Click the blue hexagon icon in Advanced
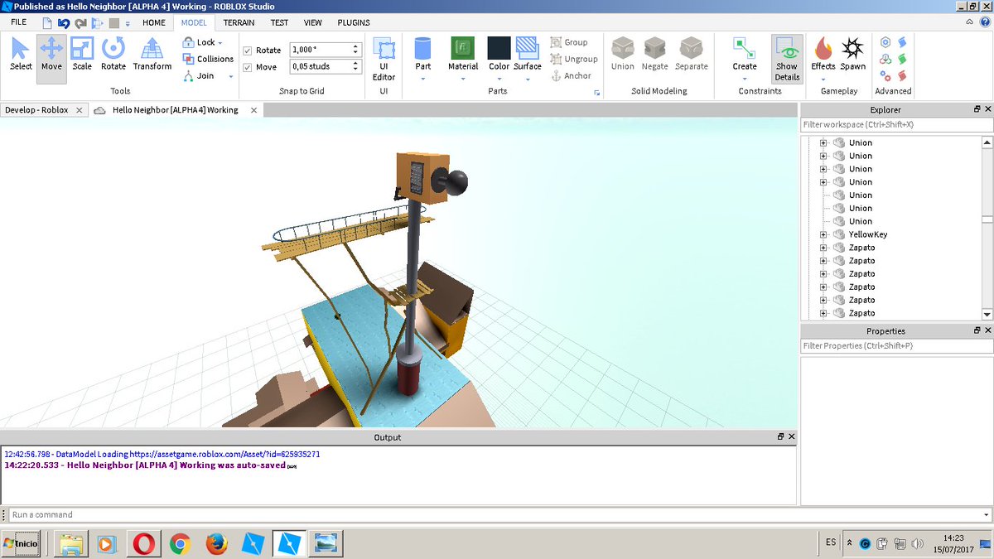 885,41
